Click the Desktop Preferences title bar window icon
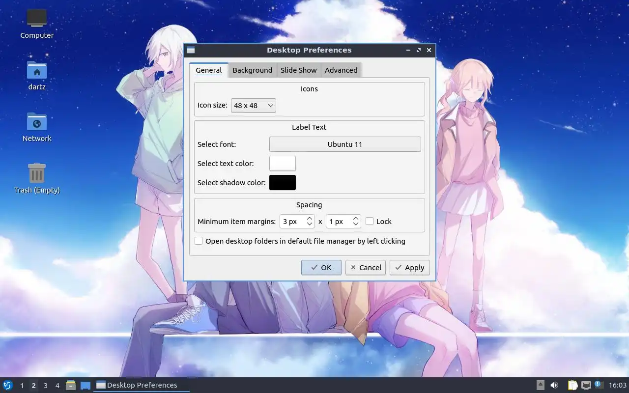 (x=191, y=50)
